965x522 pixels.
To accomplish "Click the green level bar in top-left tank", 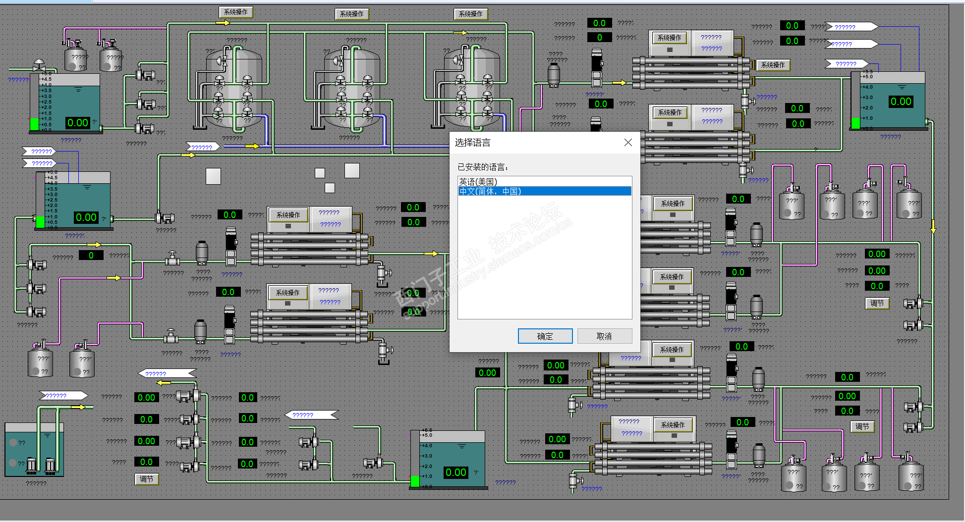I will pyautogui.click(x=34, y=124).
